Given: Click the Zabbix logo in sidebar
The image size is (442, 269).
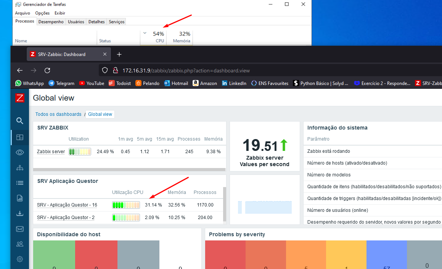Looking at the screenshot, I should coord(20,98).
